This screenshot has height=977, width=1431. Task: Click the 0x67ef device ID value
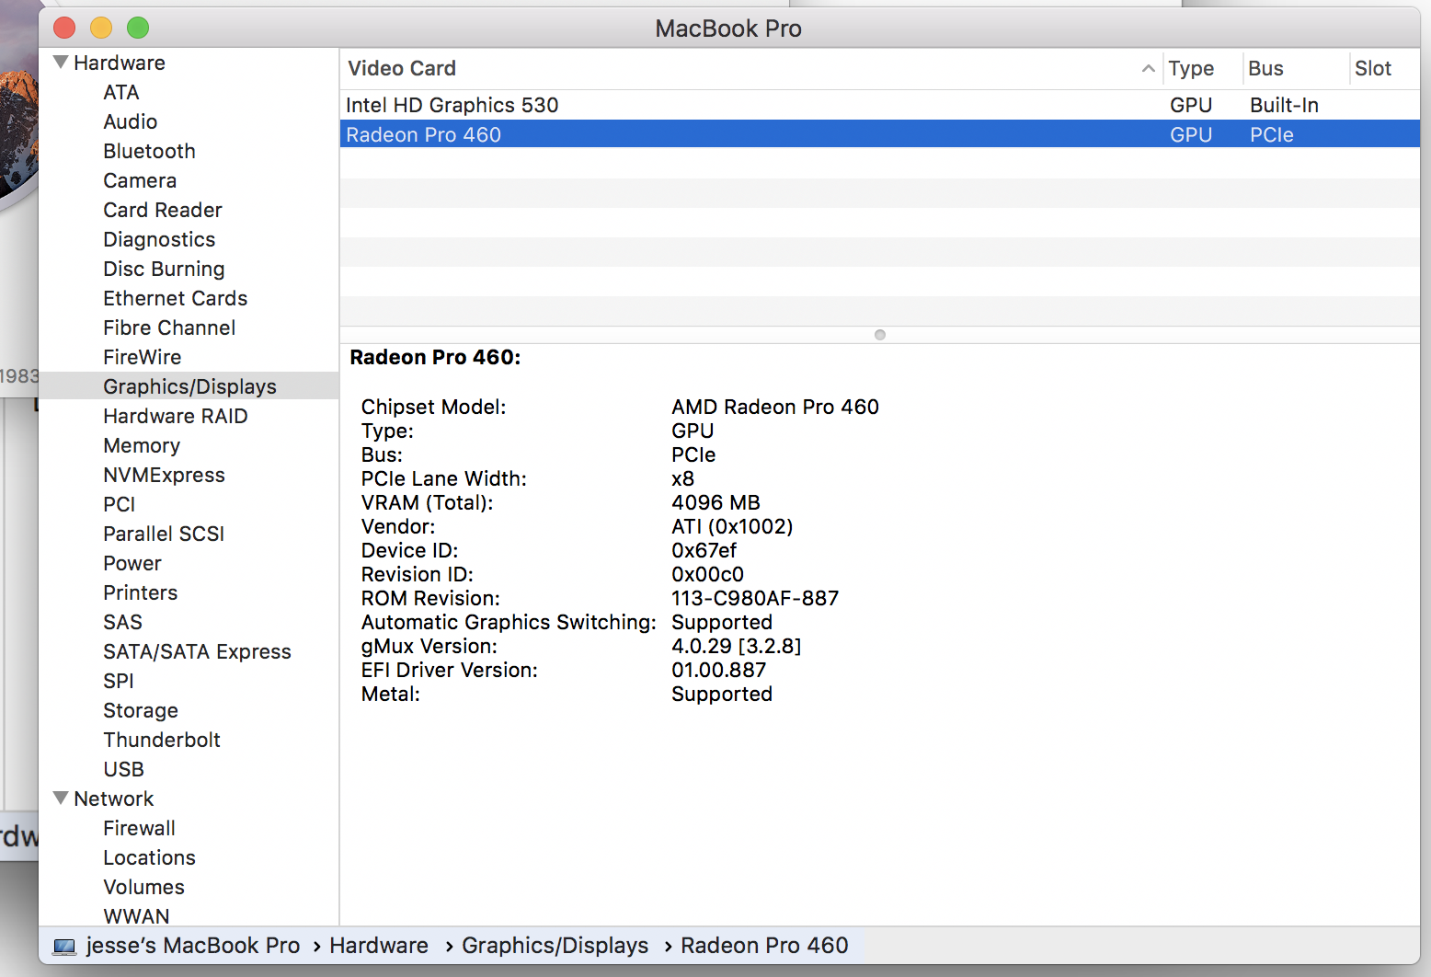(704, 550)
